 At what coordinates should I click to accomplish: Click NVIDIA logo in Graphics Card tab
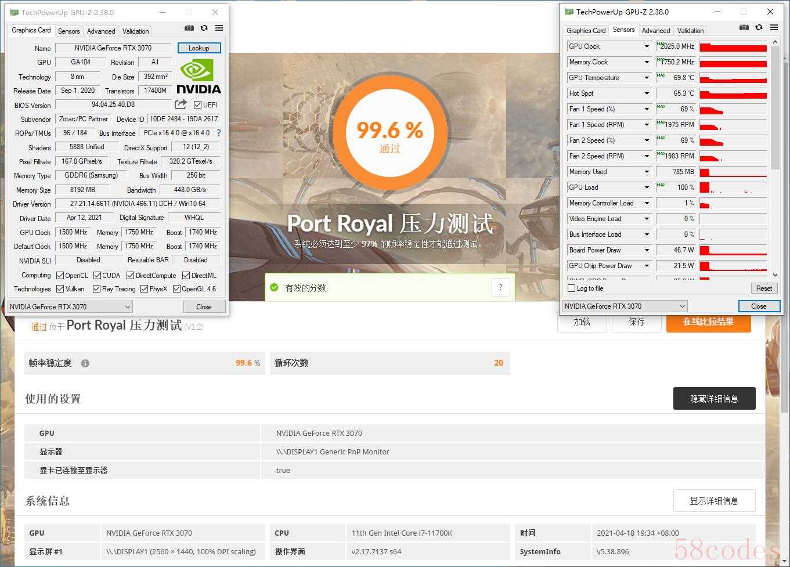pyautogui.click(x=199, y=76)
